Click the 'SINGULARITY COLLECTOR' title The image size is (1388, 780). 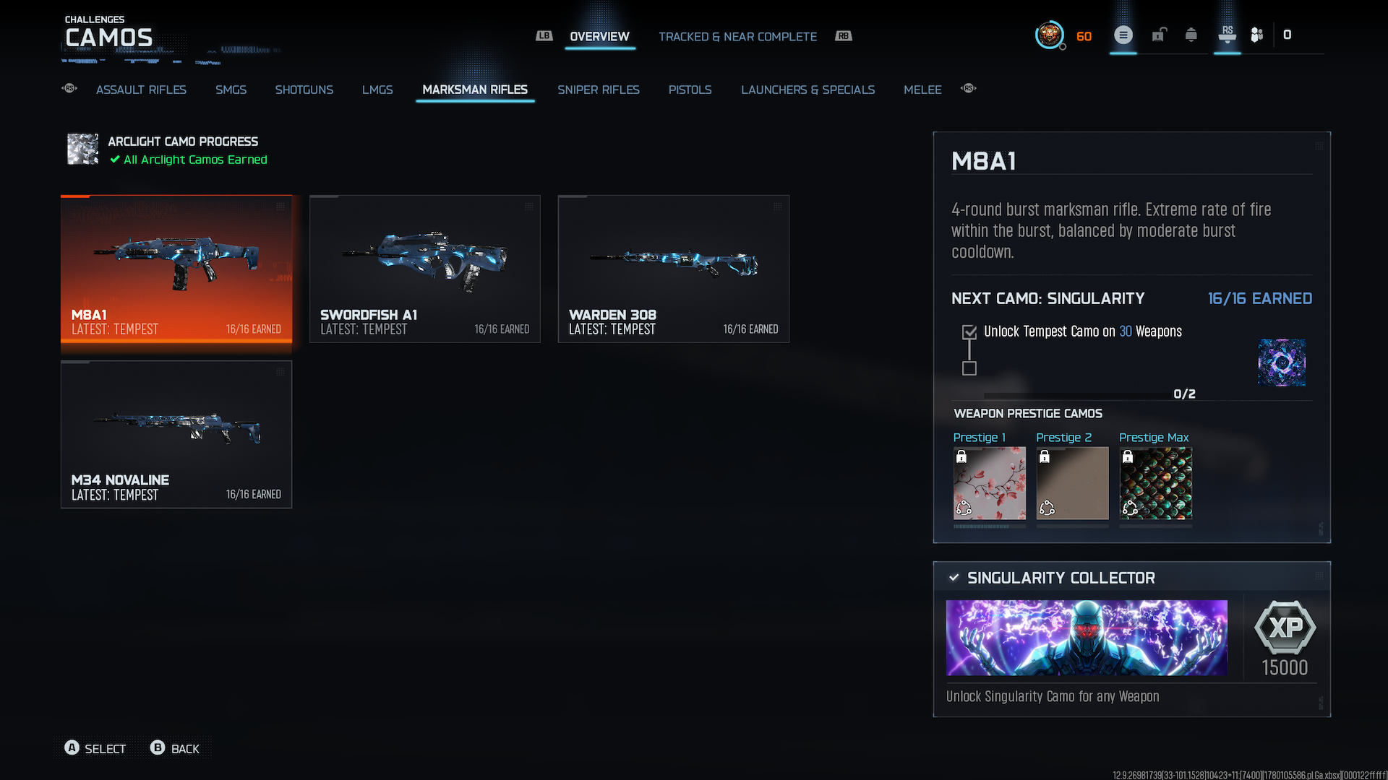tap(1061, 578)
